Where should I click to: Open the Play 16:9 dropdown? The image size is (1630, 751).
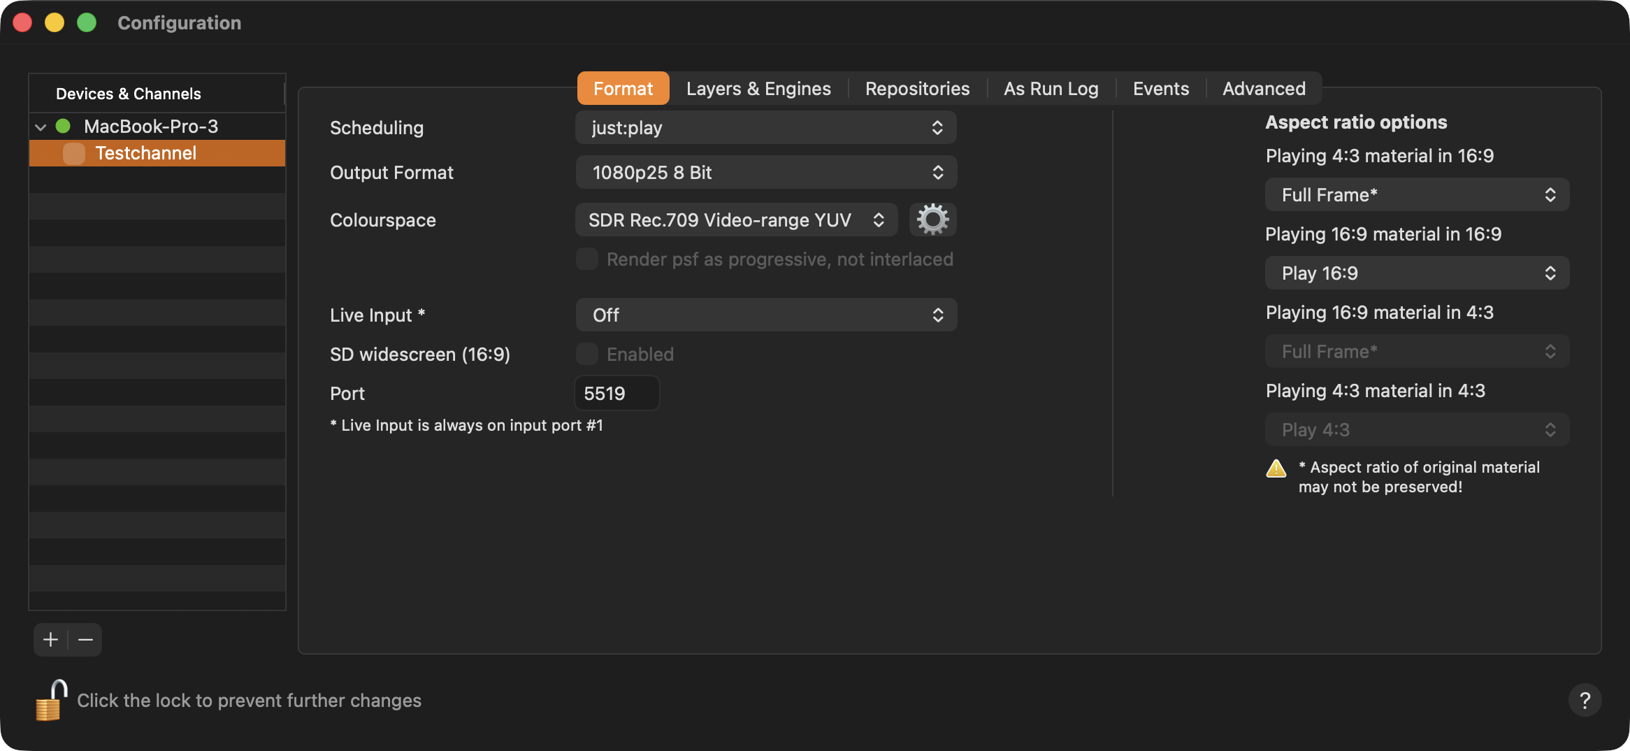(x=1417, y=273)
